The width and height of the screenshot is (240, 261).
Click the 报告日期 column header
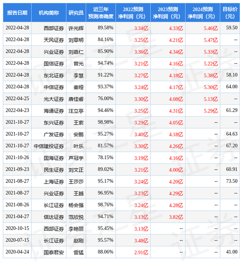coord(17,13)
